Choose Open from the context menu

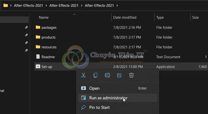pyautogui.click(x=117, y=88)
